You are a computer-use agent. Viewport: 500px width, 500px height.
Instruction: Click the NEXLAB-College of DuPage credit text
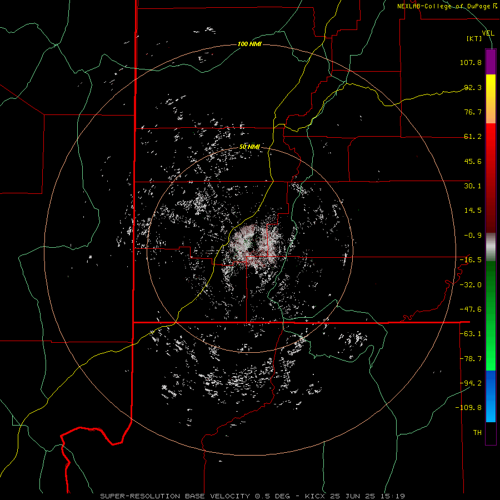coord(447,6)
